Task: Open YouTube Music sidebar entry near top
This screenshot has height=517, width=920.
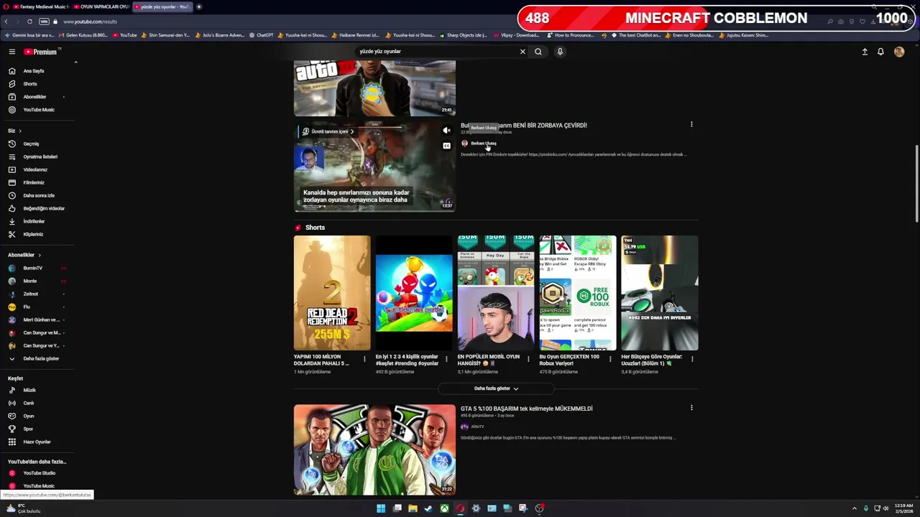Action: [x=39, y=110]
